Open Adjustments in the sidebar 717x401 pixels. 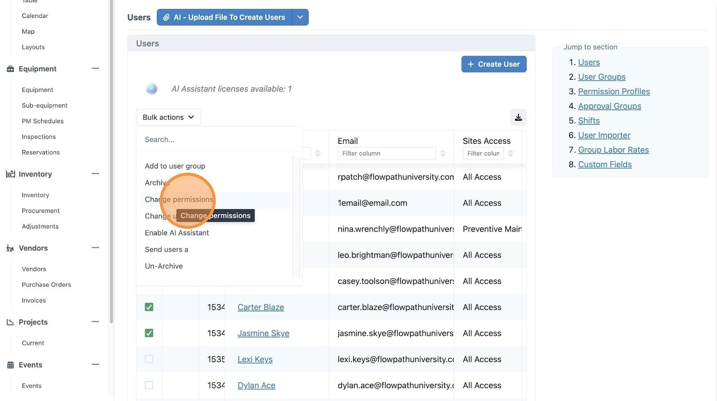(40, 226)
